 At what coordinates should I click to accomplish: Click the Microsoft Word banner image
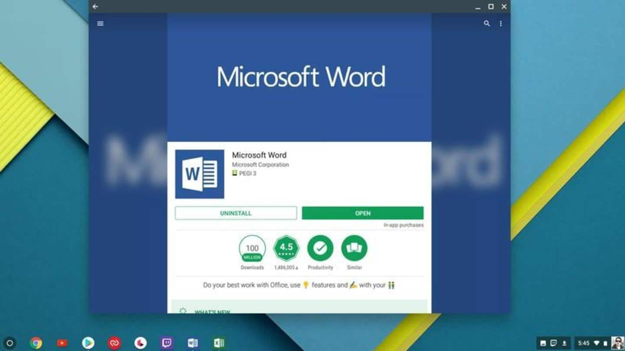pyautogui.click(x=299, y=77)
